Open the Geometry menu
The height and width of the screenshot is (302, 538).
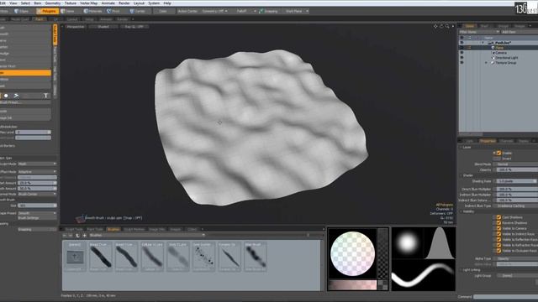click(53, 3)
